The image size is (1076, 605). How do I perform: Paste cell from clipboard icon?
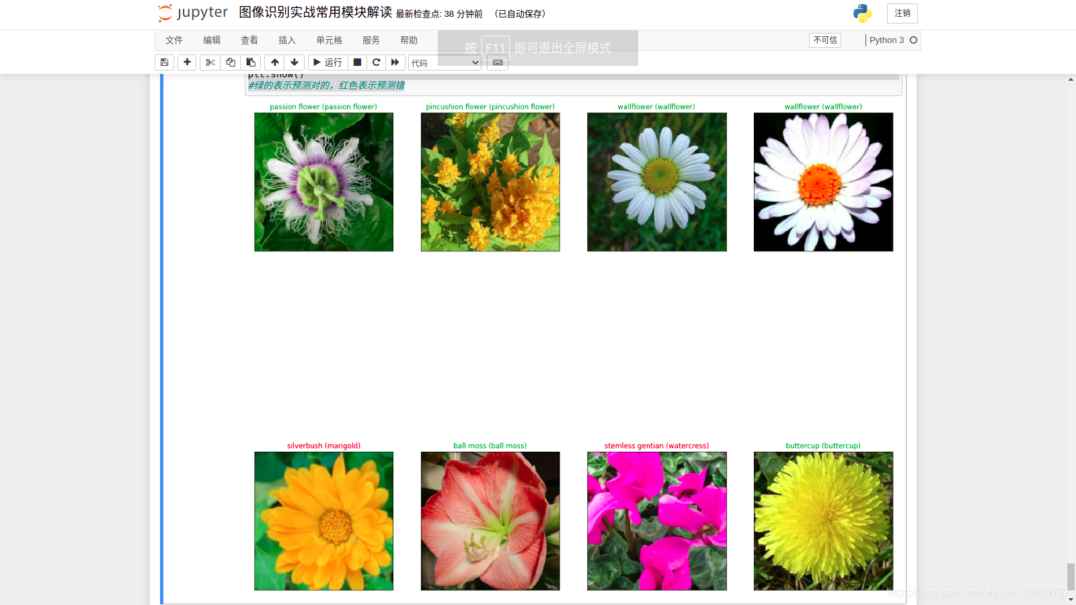coord(250,62)
